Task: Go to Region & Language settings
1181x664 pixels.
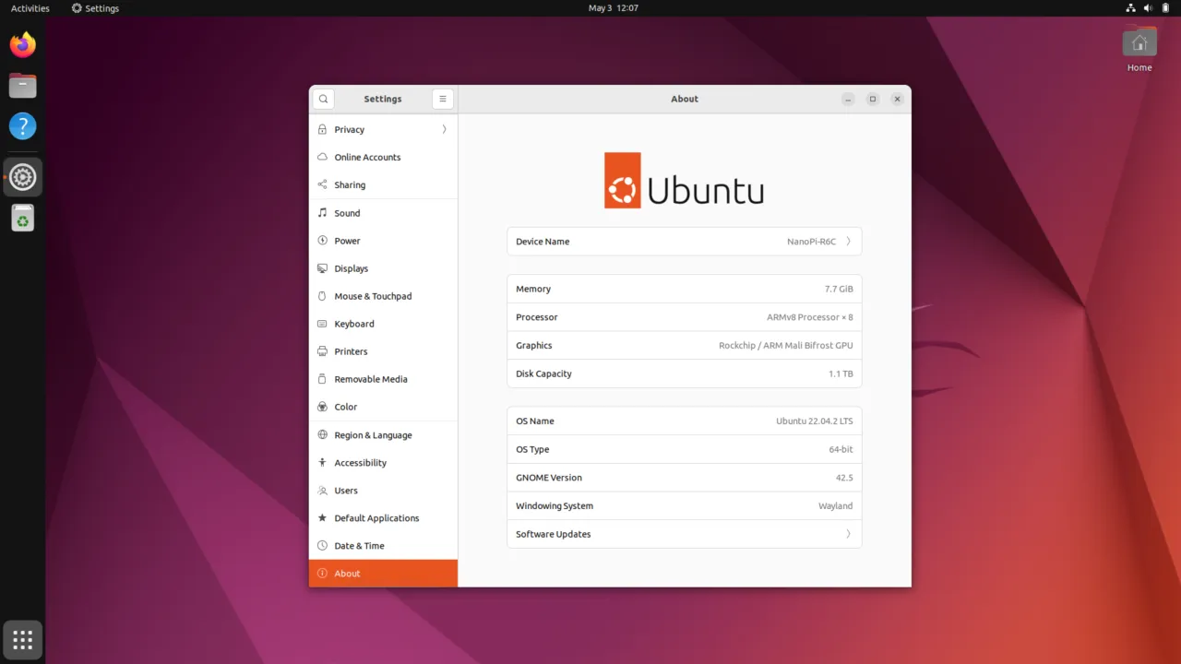Action: click(x=373, y=435)
